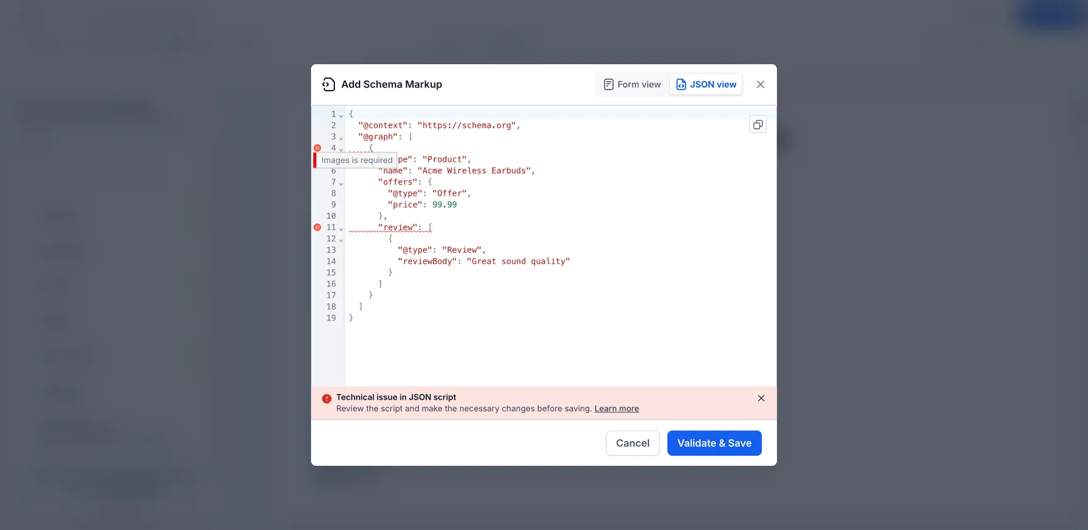Click the "Images is required" tooltip

356,160
